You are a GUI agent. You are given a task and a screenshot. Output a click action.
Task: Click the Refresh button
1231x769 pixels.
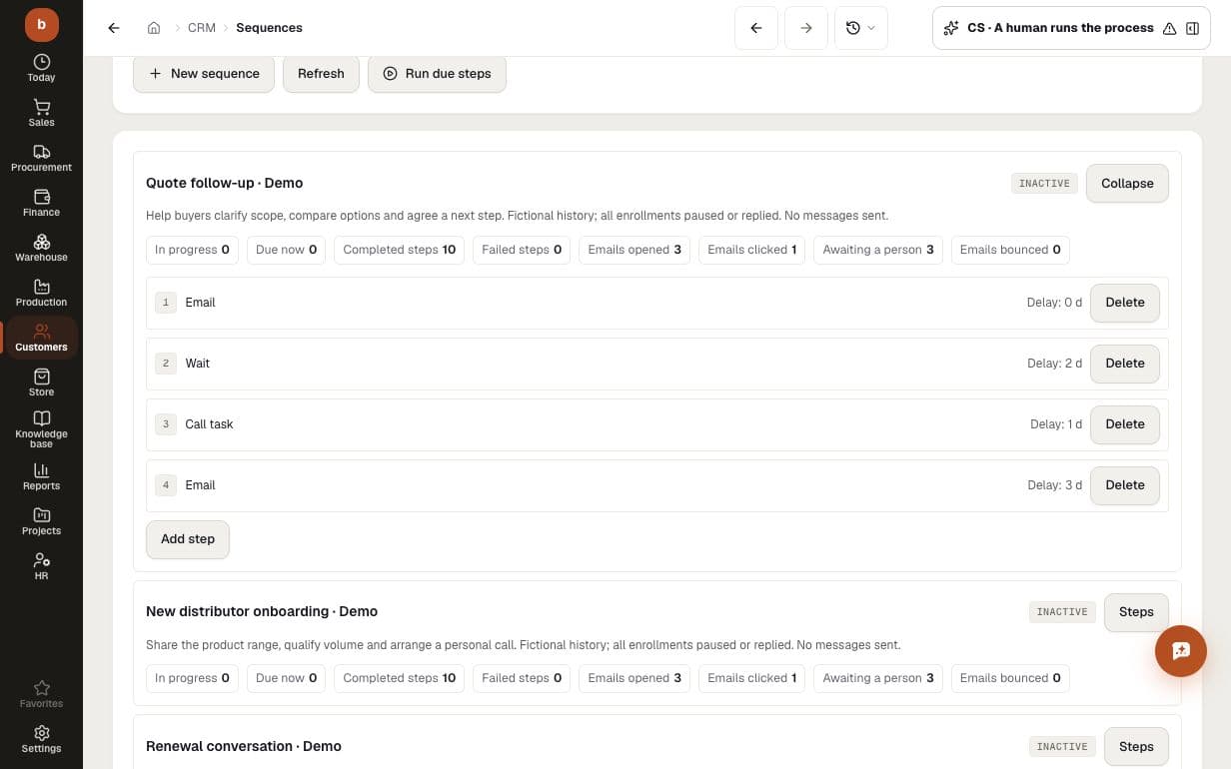pos(321,74)
